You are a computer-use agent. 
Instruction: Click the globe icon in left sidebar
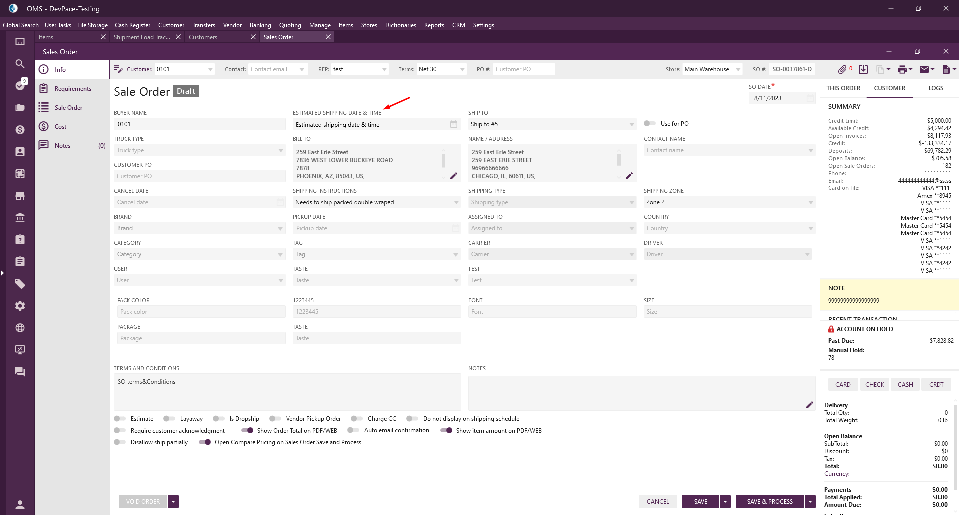(x=20, y=328)
